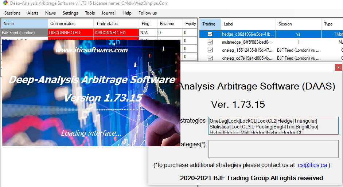Click the app icon in the title bar
The width and height of the screenshot is (343, 187).
point(5,3)
